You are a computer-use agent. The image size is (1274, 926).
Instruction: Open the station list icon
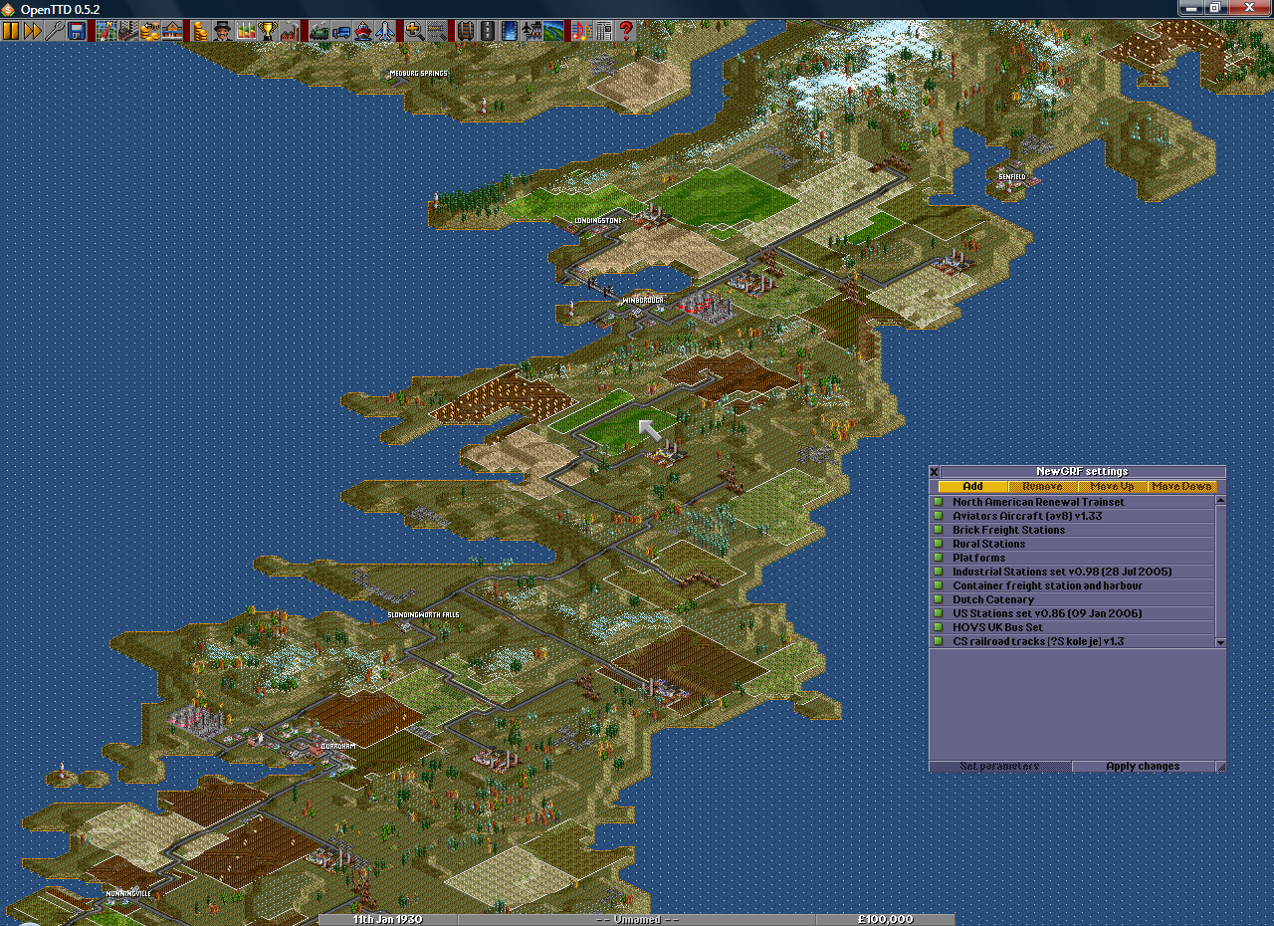pyautogui.click(x=171, y=31)
